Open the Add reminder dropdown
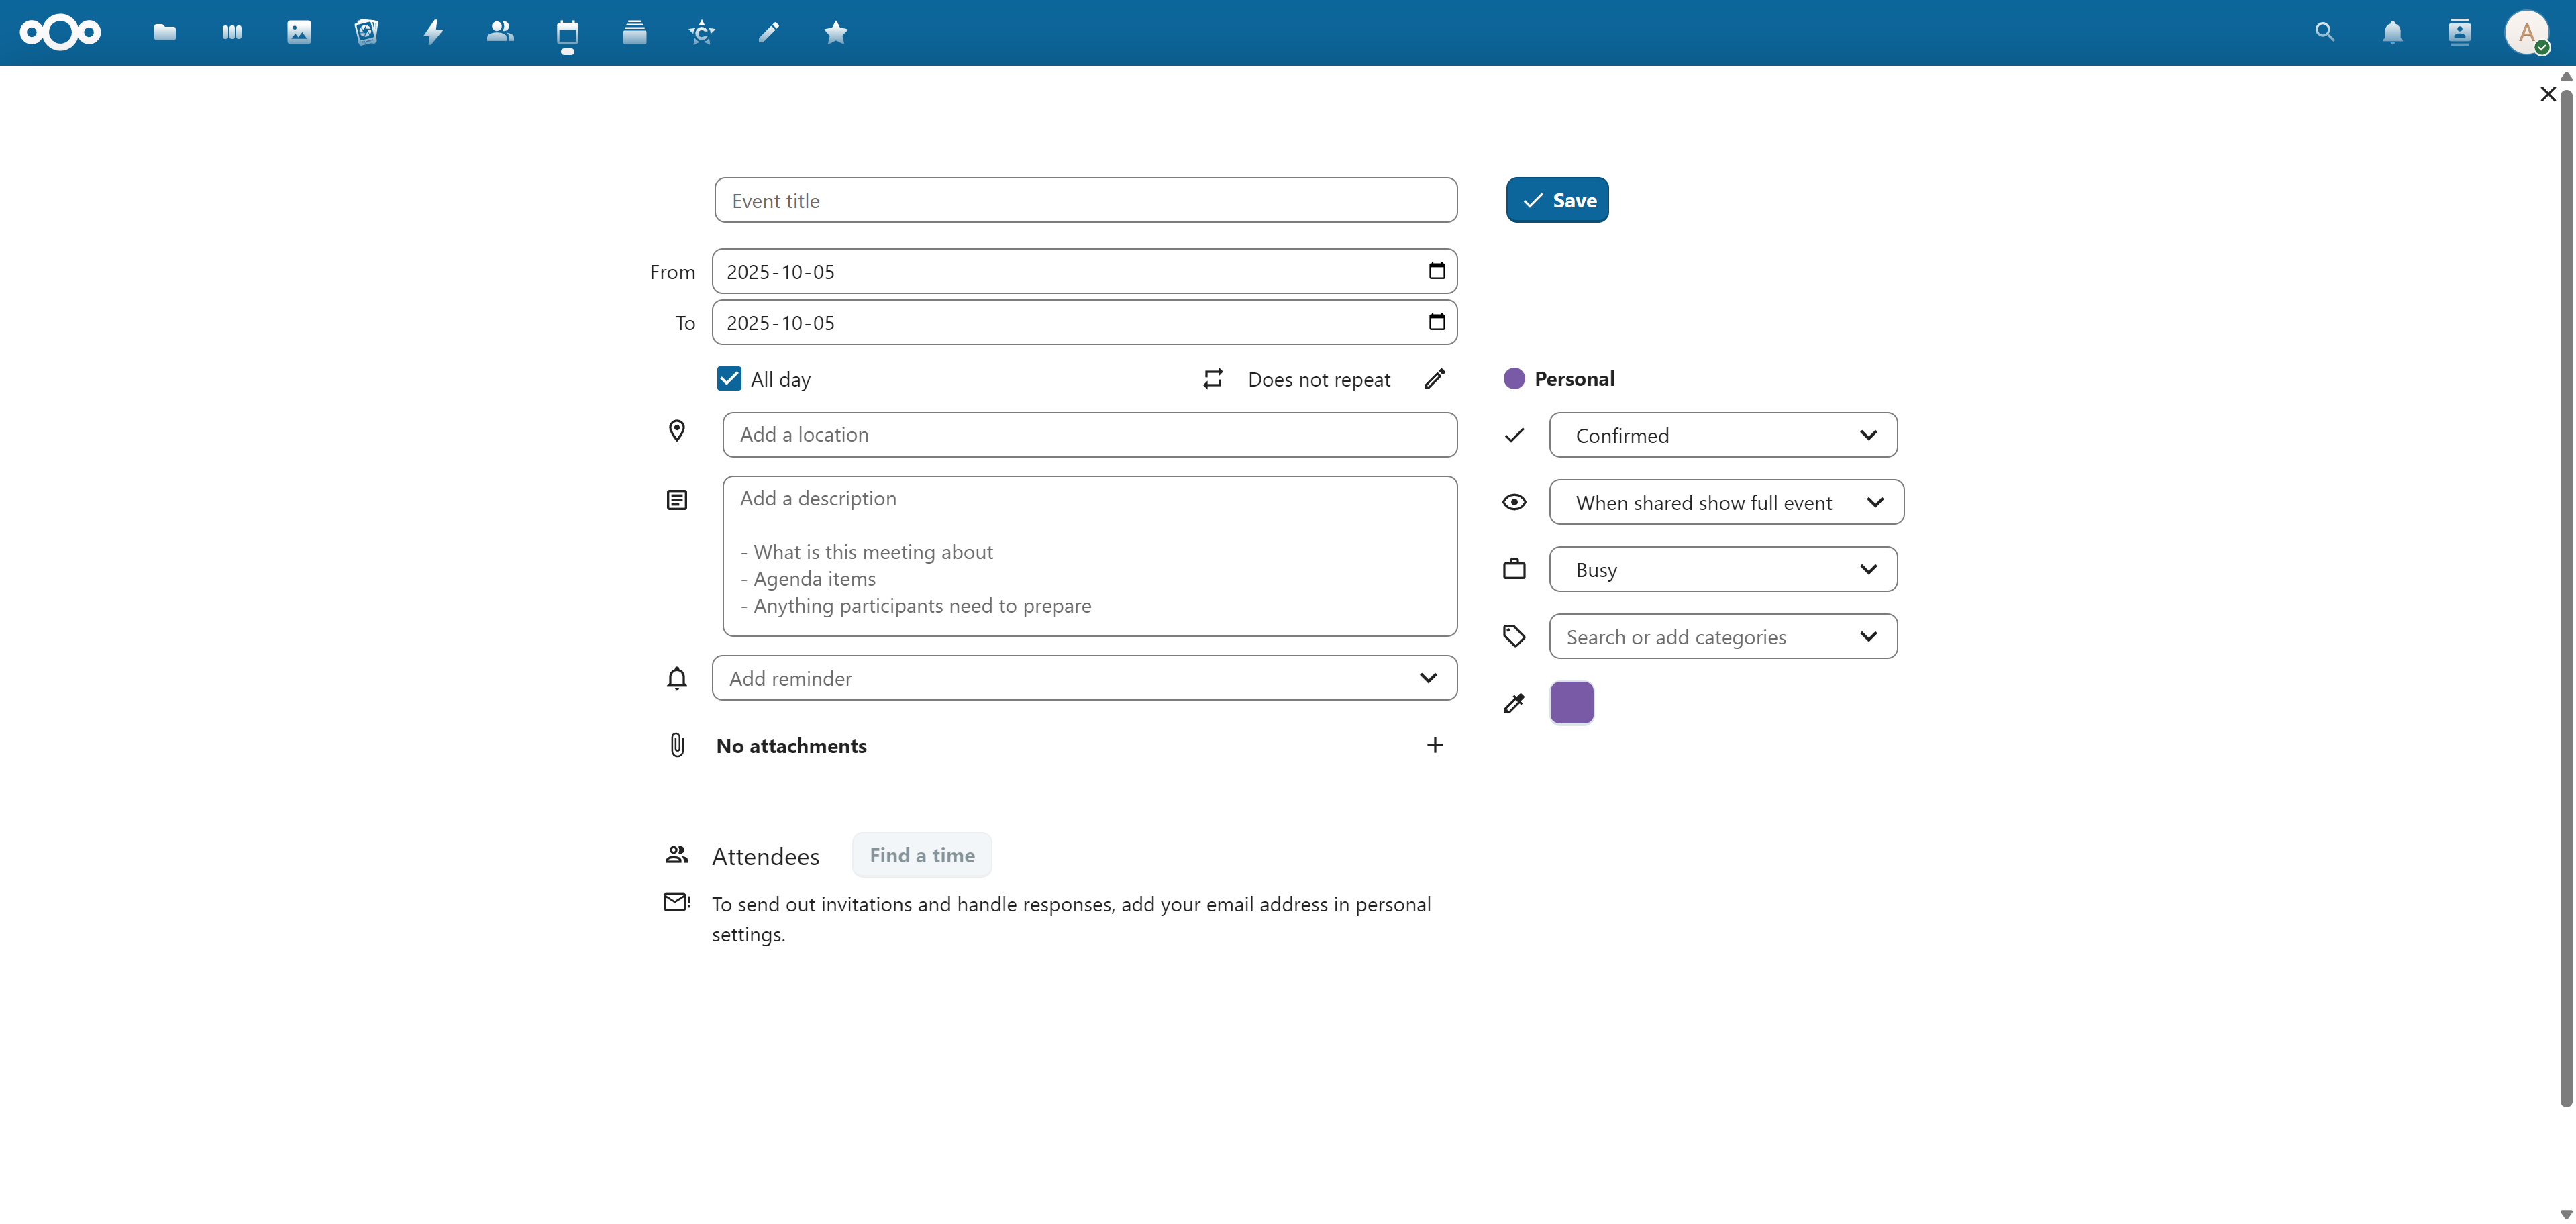The width and height of the screenshot is (2576, 1224). coord(1084,678)
